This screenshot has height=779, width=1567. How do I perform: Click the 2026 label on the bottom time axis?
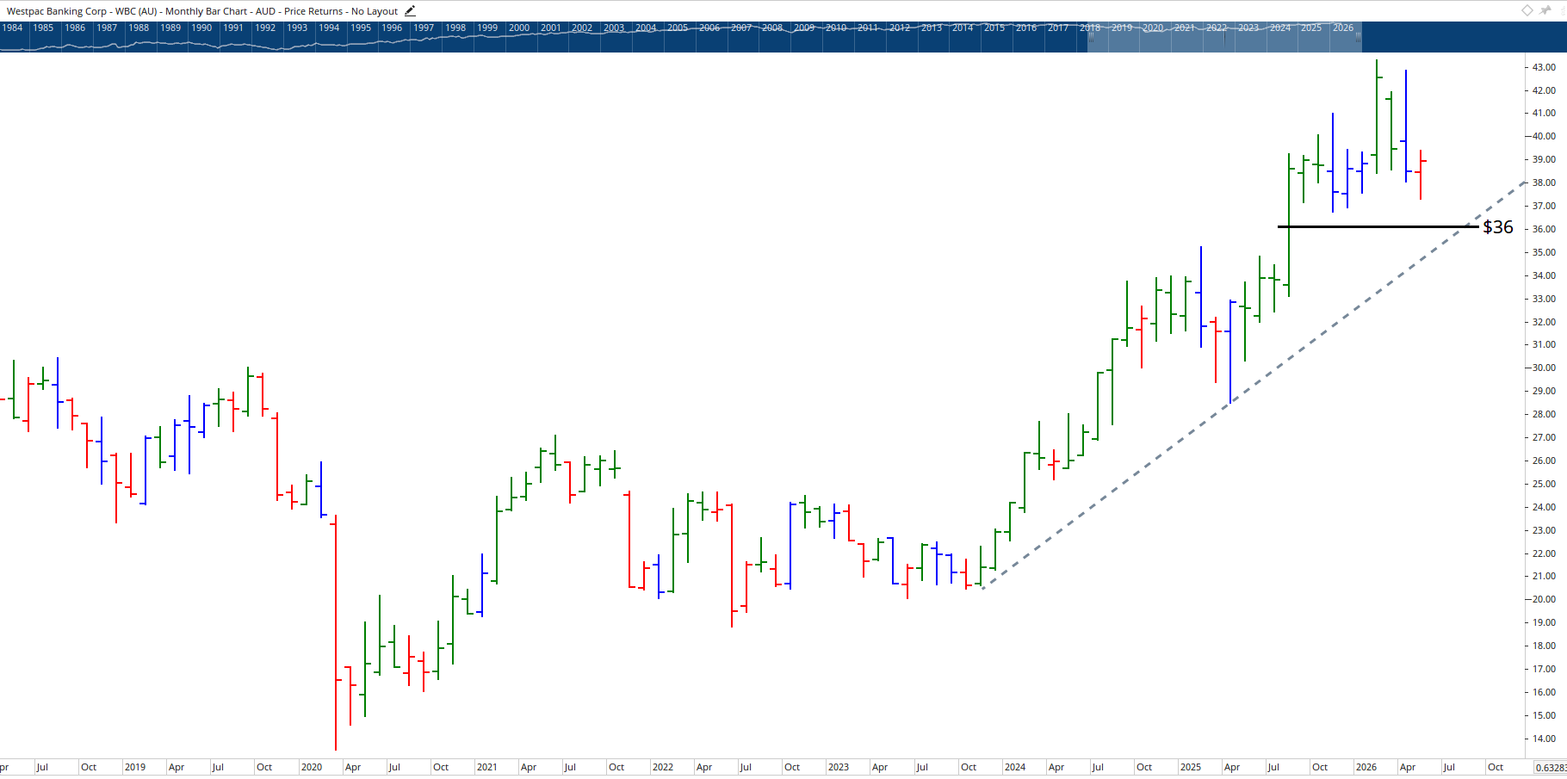1366,767
